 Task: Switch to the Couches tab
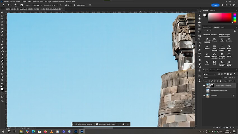click(x=213, y=70)
